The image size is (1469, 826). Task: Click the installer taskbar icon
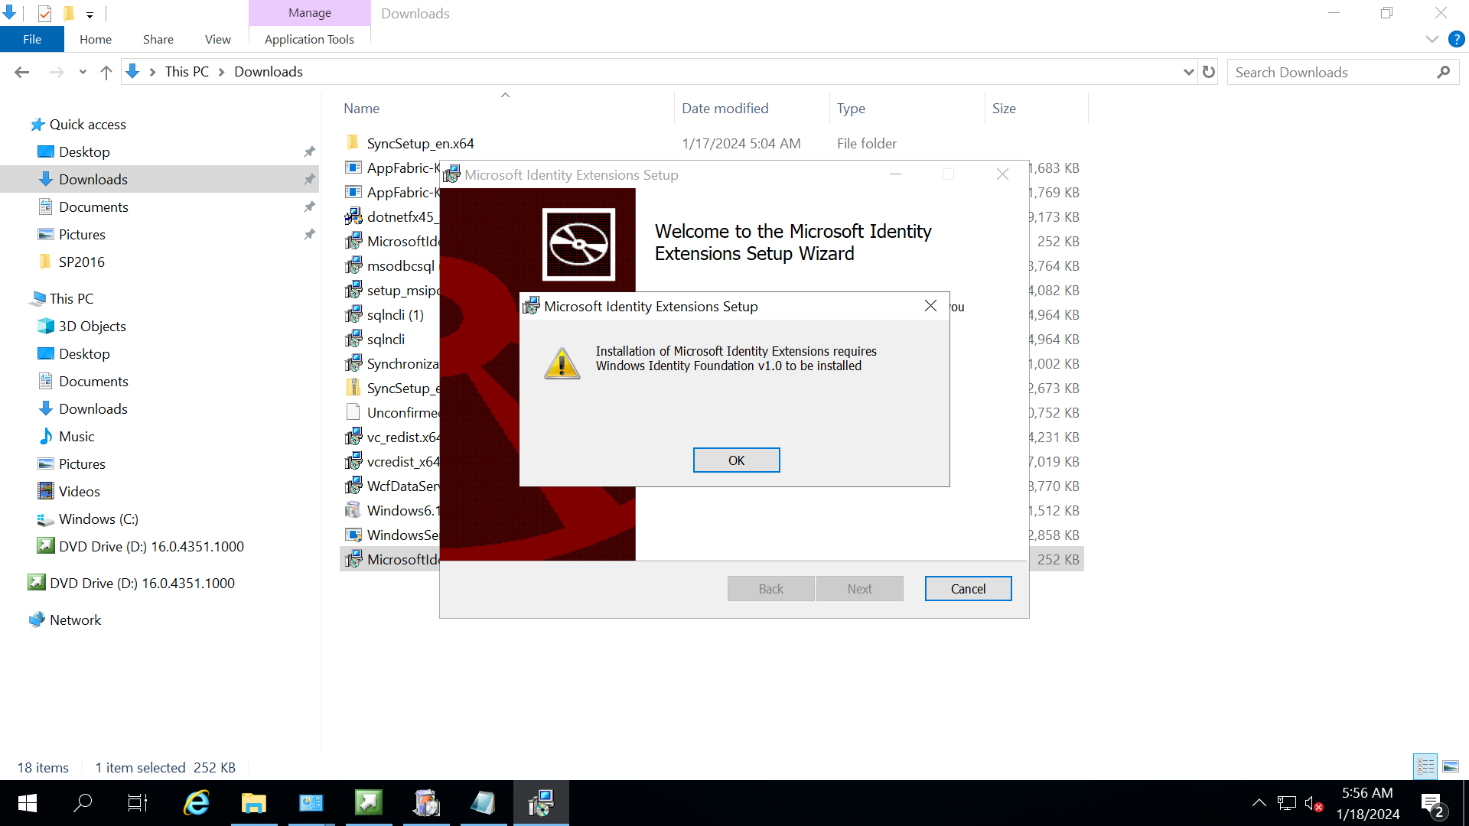(541, 803)
